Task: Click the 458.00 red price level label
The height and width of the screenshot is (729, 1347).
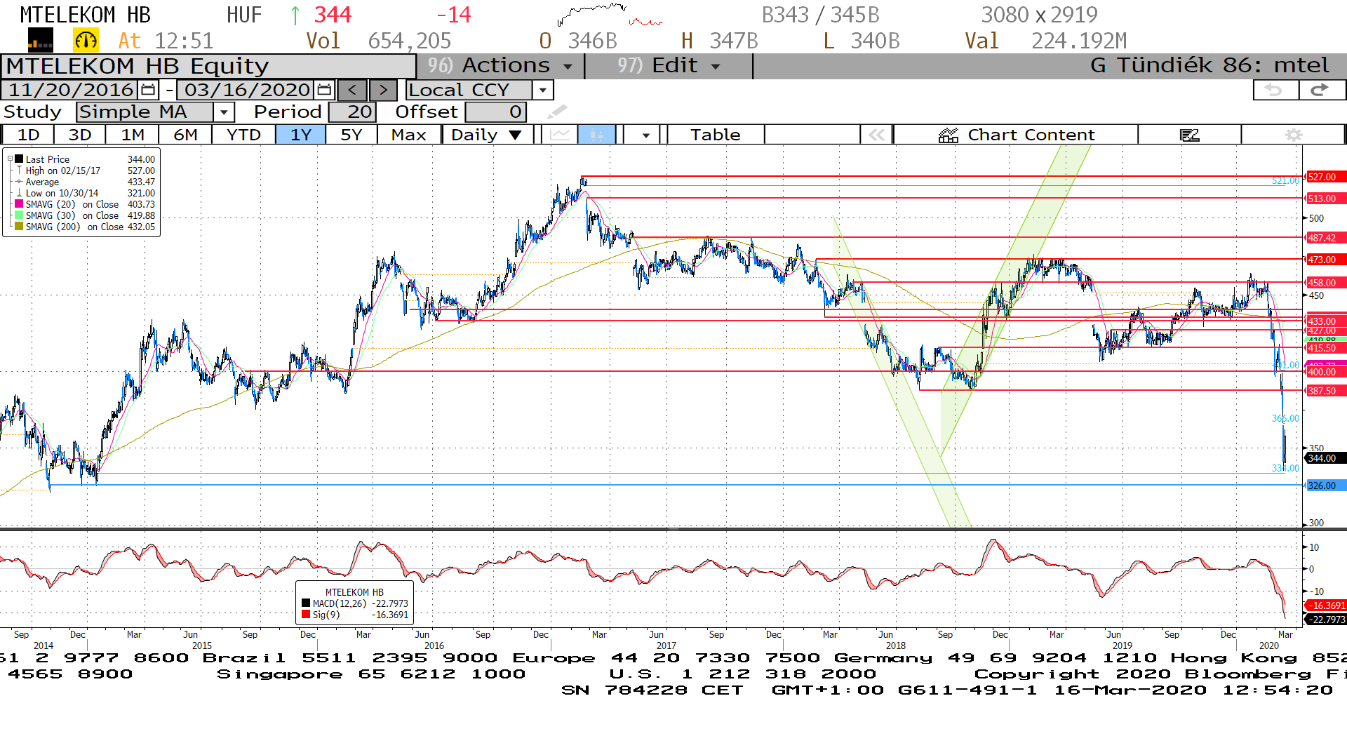Action: pos(1325,283)
